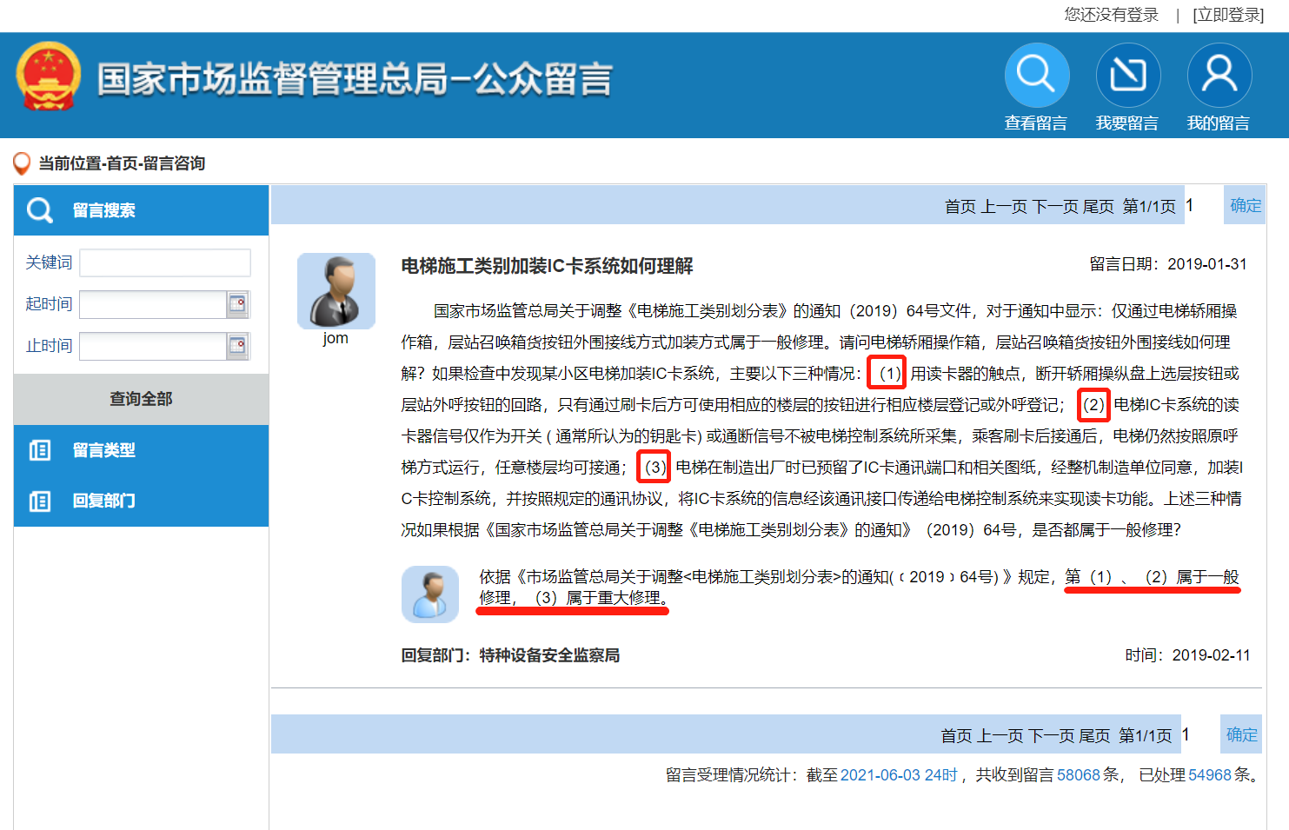This screenshot has height=830, width=1289.
Task: Open 我要留言 compose icon
Action: coord(1127,75)
